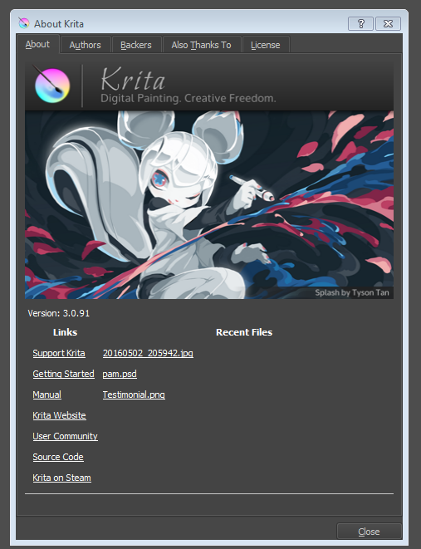Select the Also Thanks To tab
Viewport: 421px width, 549px height.
201,45
